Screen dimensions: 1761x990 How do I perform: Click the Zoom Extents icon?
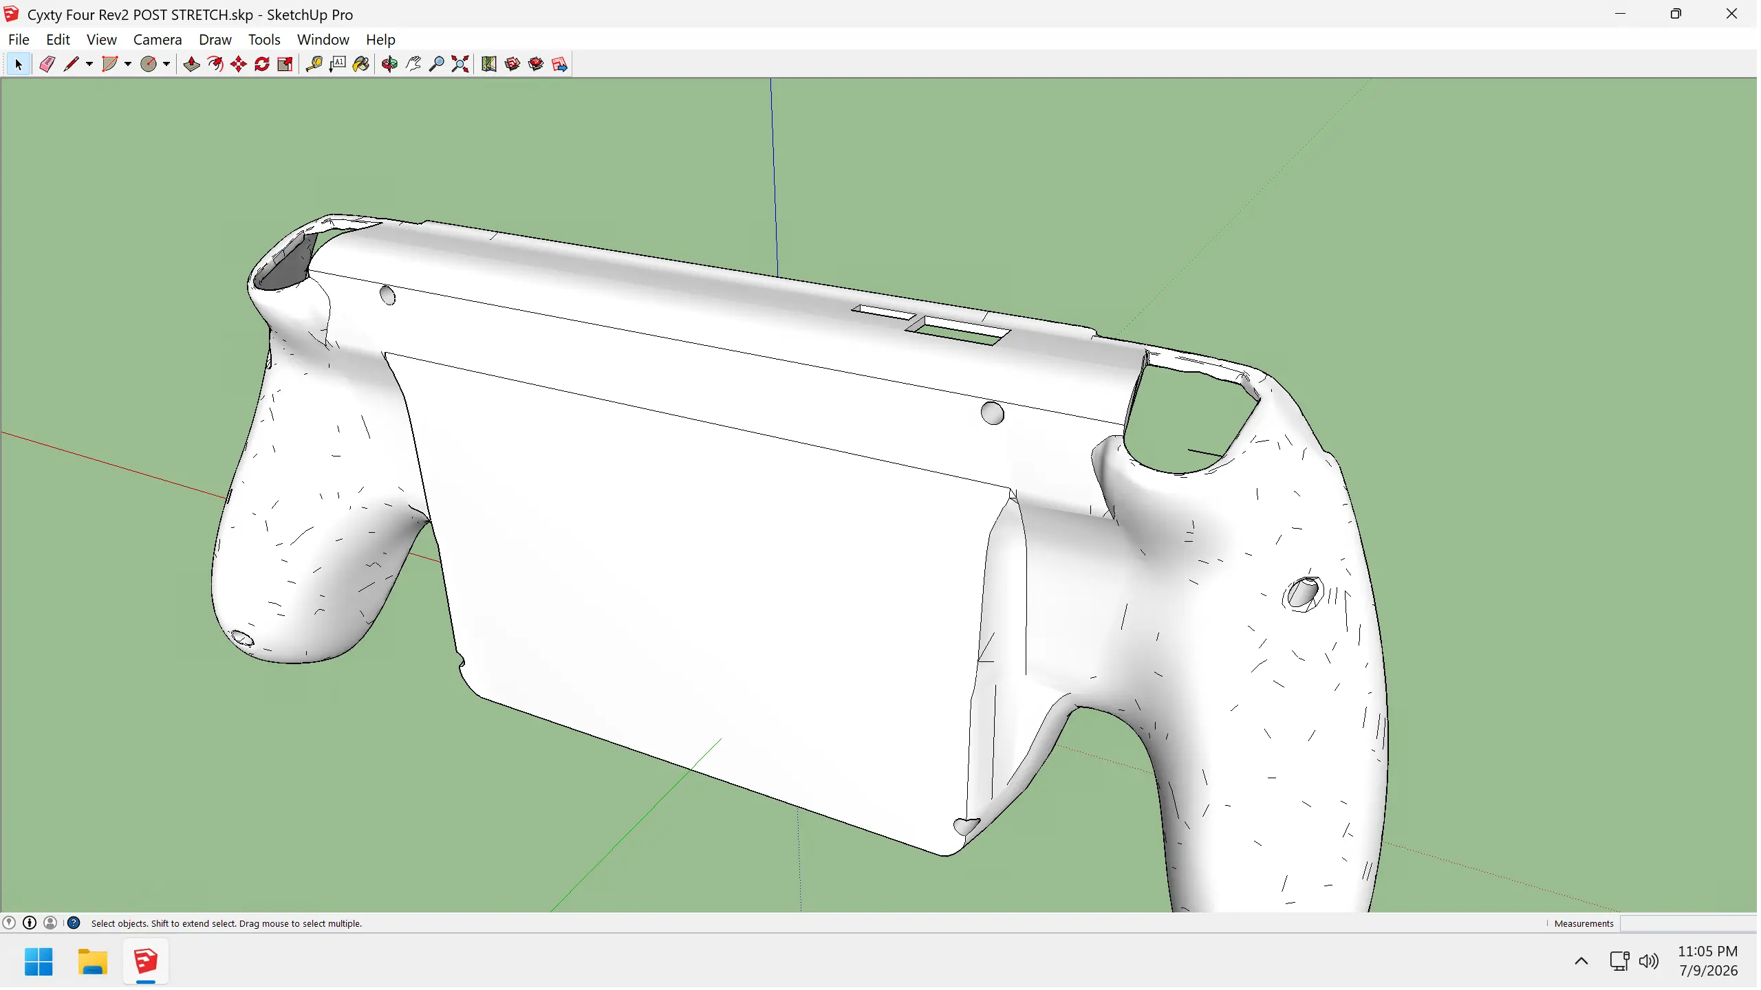460,65
